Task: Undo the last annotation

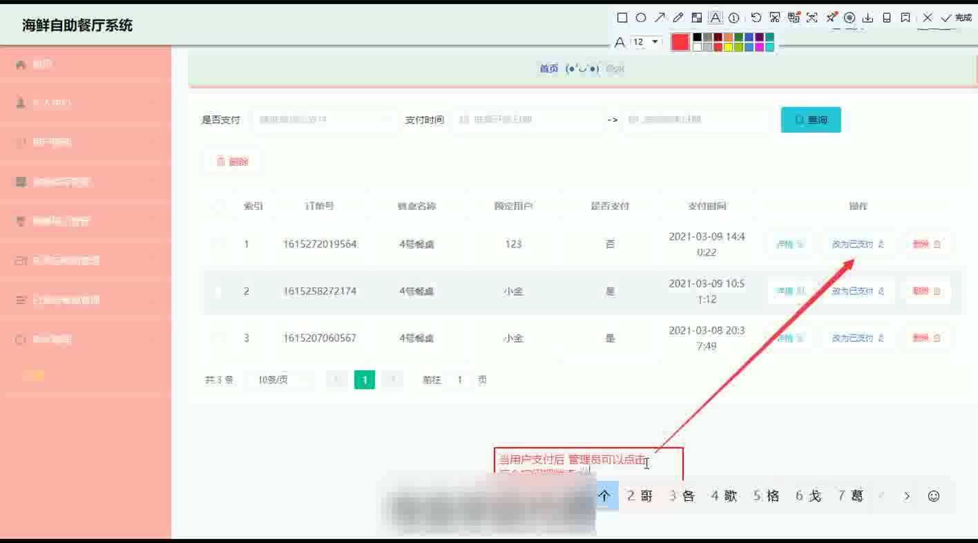Action: click(x=756, y=18)
